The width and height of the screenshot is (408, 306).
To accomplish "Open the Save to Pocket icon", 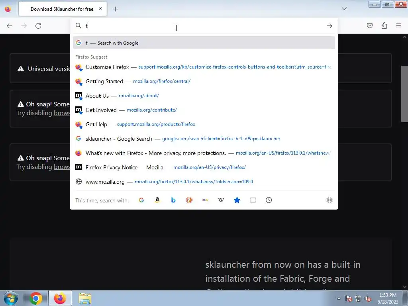I will click(370, 25).
